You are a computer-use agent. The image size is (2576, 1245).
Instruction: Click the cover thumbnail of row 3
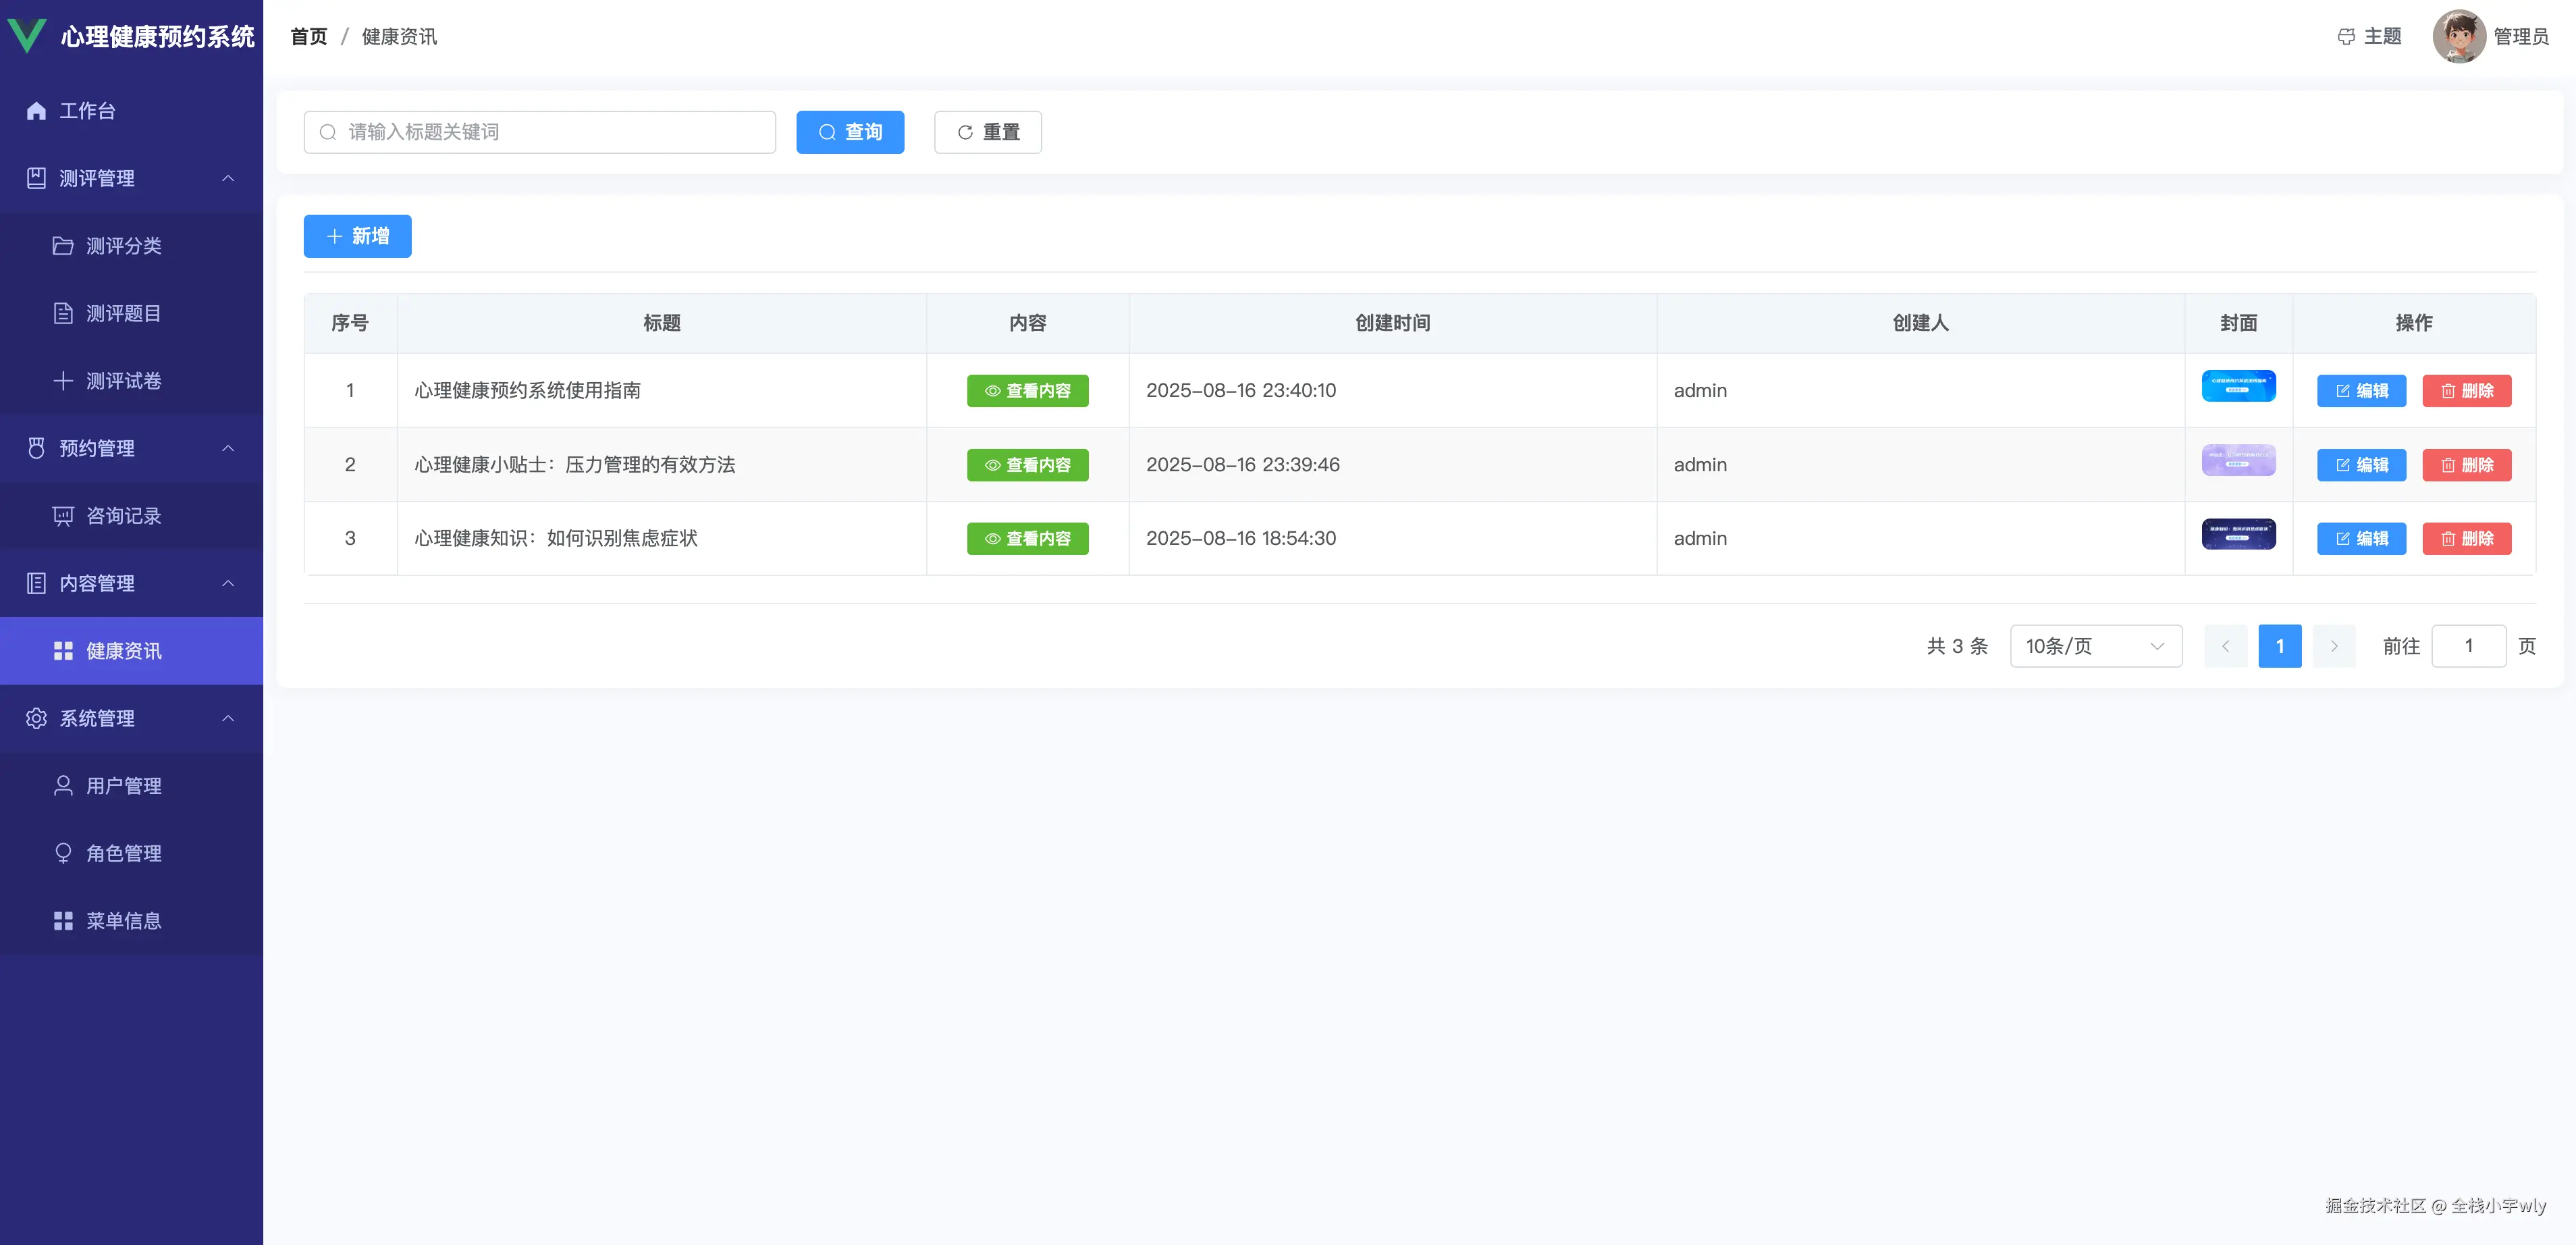(2238, 534)
